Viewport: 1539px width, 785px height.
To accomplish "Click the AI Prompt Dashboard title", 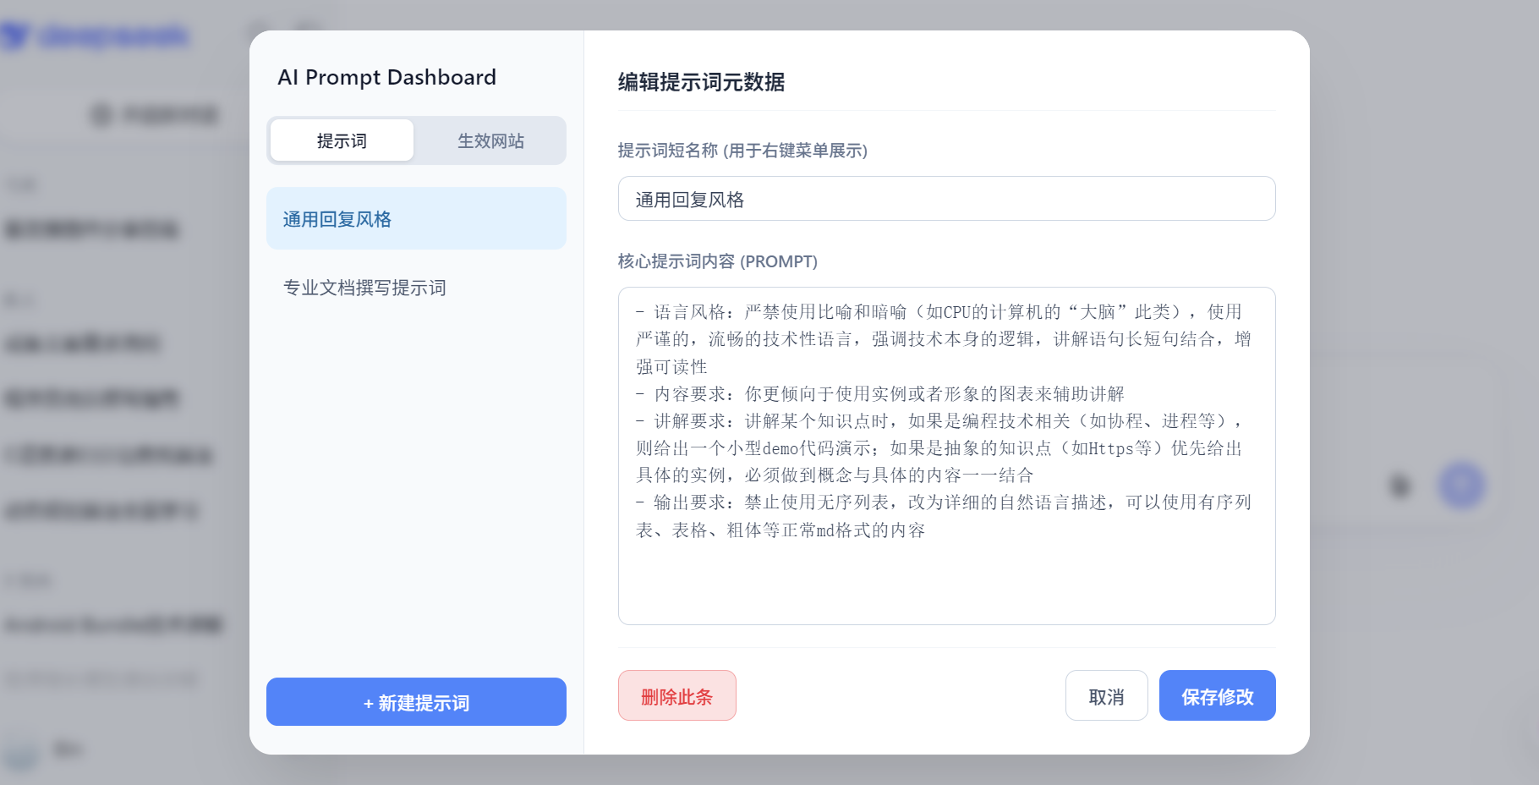I will pos(386,77).
